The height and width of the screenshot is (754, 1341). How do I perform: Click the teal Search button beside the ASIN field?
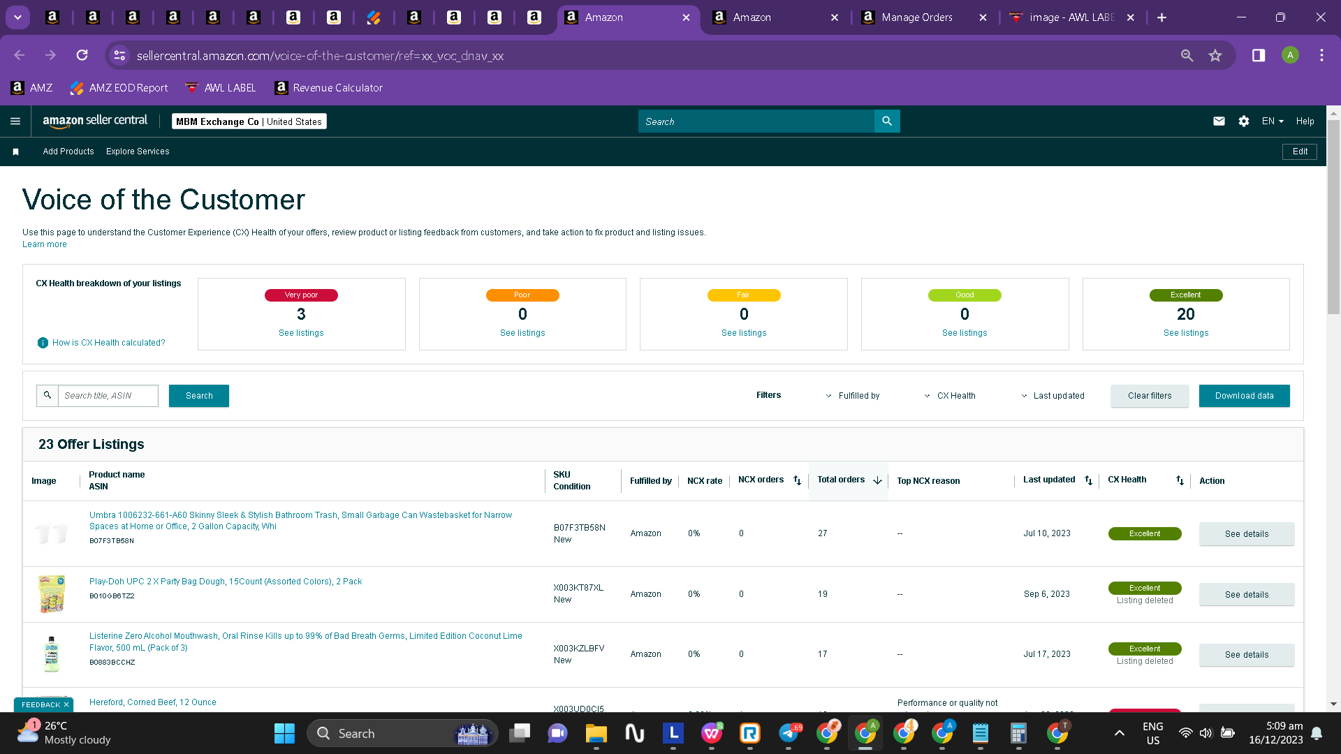coord(199,396)
